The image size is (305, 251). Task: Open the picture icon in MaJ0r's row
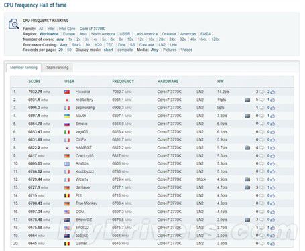(x=247, y=116)
